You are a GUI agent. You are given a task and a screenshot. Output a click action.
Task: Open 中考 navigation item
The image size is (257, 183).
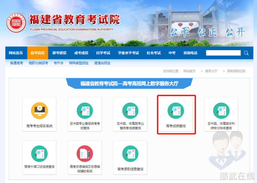pyautogui.click(x=172, y=53)
